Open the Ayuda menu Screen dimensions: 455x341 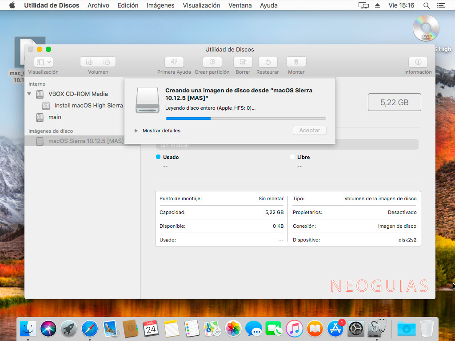pyautogui.click(x=269, y=5)
